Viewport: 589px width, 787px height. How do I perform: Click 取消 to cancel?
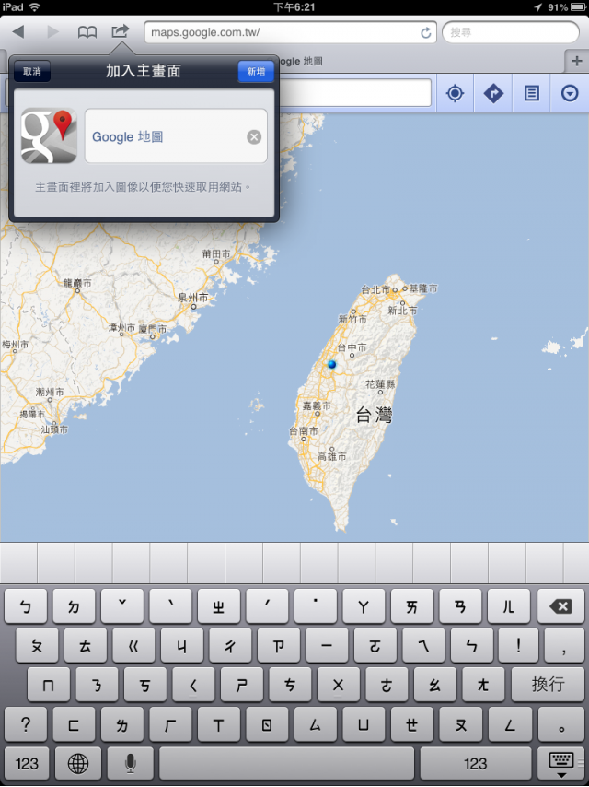pyautogui.click(x=32, y=71)
